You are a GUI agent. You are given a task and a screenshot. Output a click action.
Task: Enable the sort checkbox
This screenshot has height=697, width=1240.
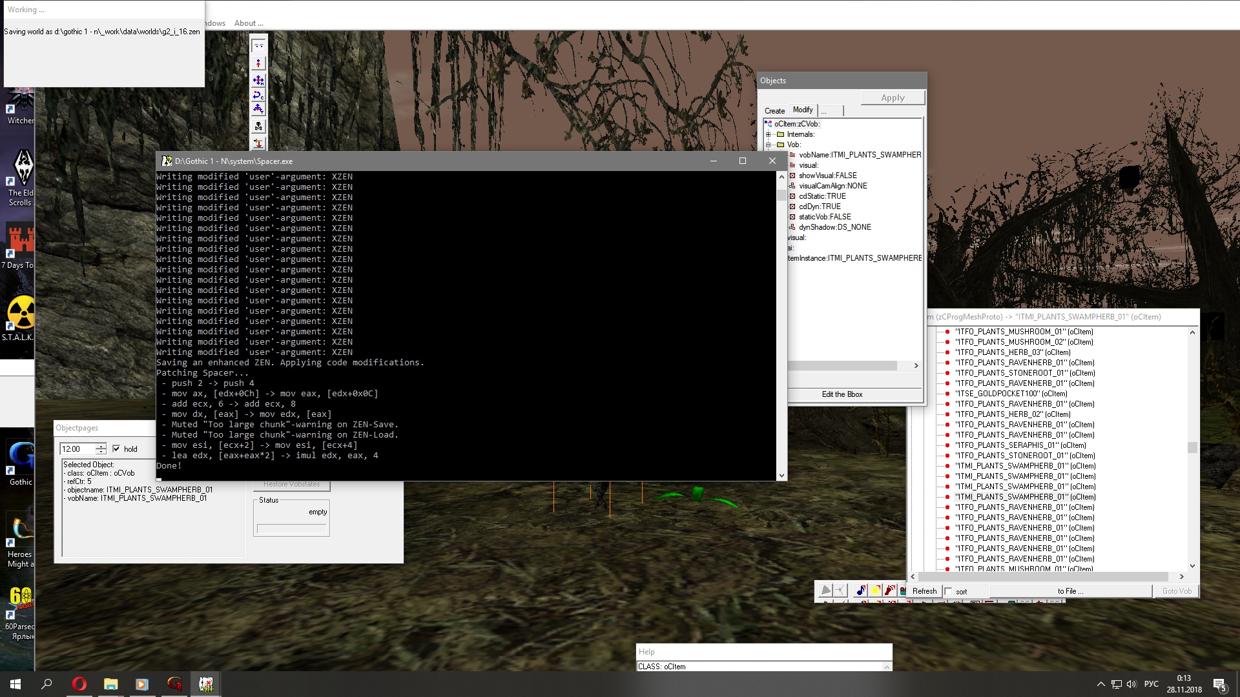pos(948,591)
